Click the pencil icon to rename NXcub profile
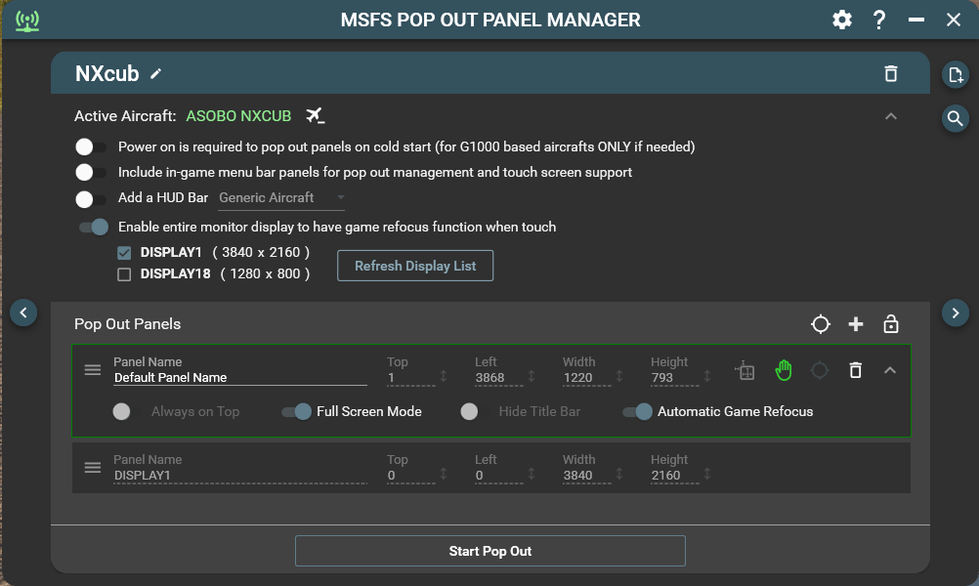979x586 pixels. (156, 73)
